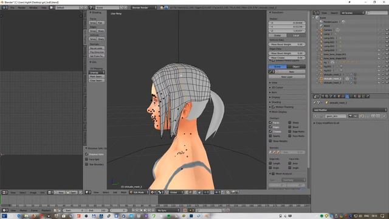Image resolution: width=389 pixels, height=219 pixels.
Task: Toggle the Faces overlay checkbox
Action: (270, 123)
